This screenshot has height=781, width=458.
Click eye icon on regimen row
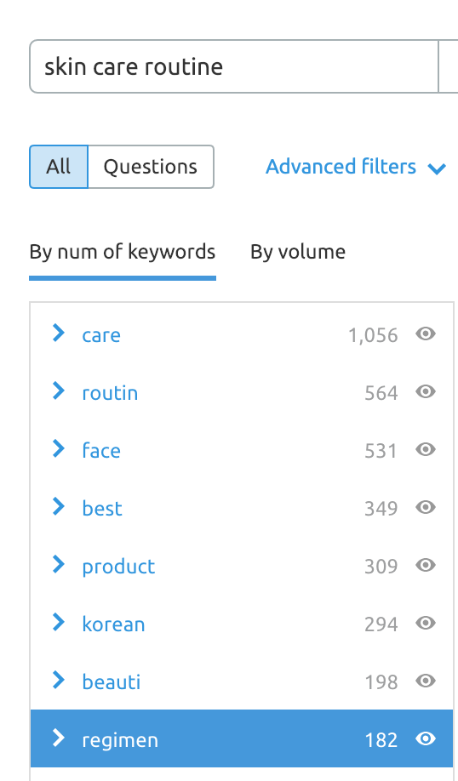426,738
